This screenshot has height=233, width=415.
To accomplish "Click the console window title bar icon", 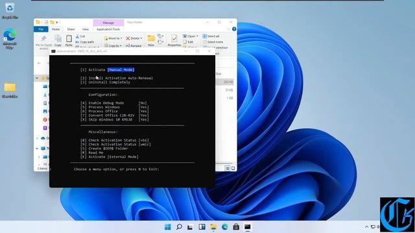I will coord(53,51).
